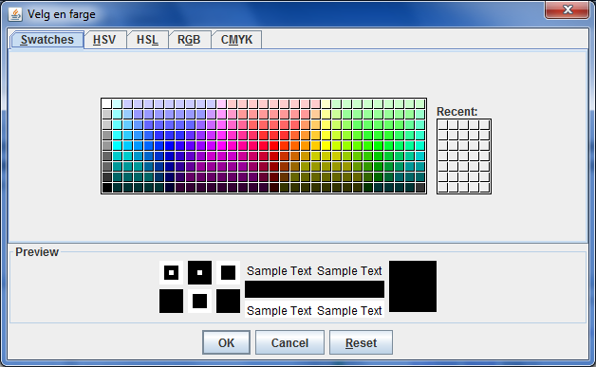
Task: Switch to the RGB tab
Action: (x=189, y=40)
